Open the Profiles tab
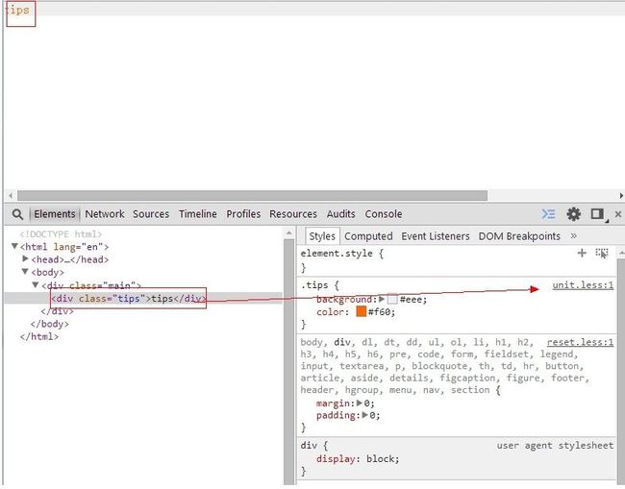 [x=243, y=214]
